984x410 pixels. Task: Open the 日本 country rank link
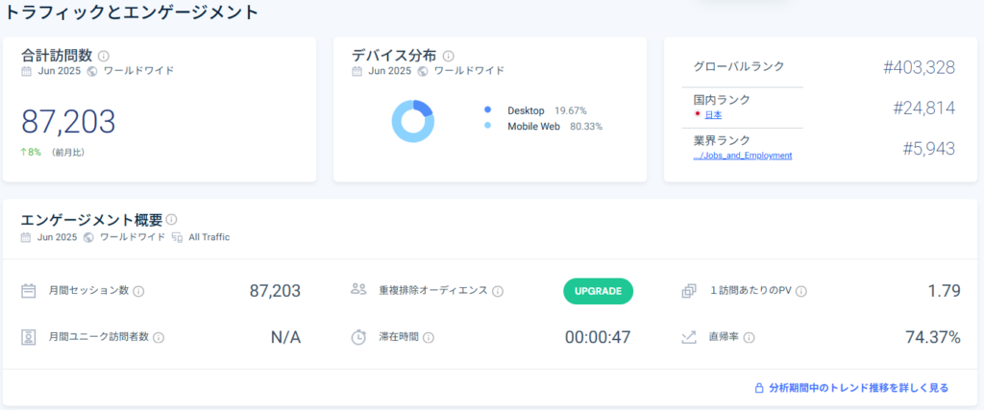(713, 114)
